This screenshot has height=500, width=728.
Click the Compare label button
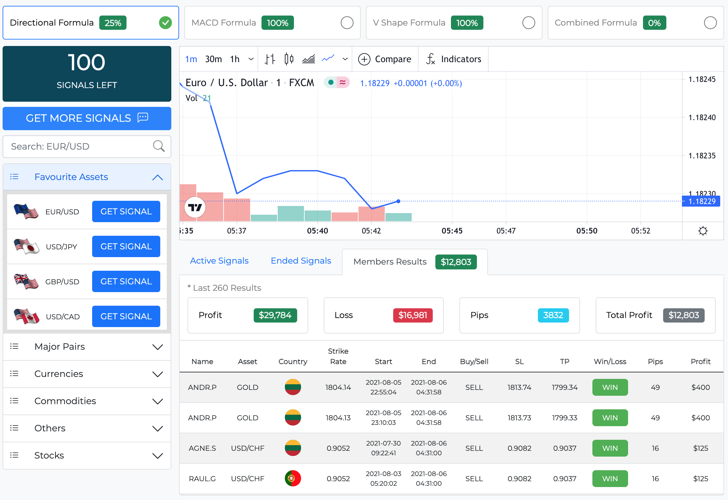[x=393, y=59]
